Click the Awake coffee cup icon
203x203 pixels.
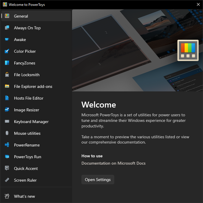point(7,39)
